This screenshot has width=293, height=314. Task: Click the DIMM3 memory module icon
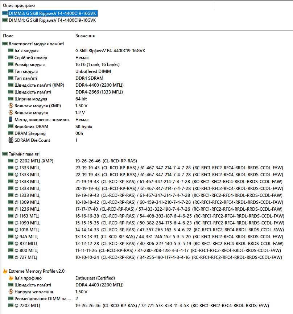click(x=5, y=13)
